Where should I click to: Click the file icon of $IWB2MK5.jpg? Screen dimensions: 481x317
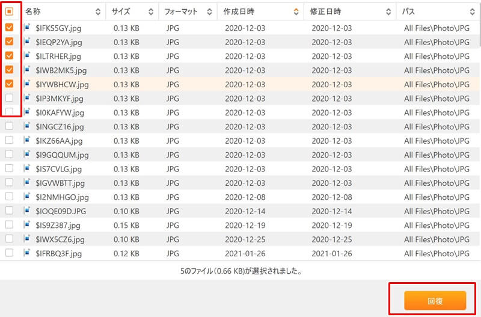(x=28, y=70)
